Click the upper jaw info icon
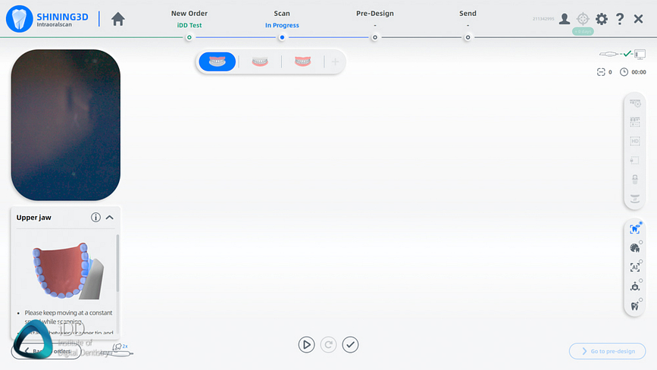 click(x=95, y=218)
